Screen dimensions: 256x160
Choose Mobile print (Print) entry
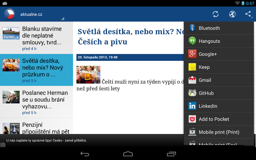pos(219,132)
